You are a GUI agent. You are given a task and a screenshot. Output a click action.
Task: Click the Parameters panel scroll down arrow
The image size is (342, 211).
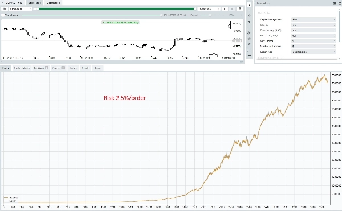pos(339,59)
